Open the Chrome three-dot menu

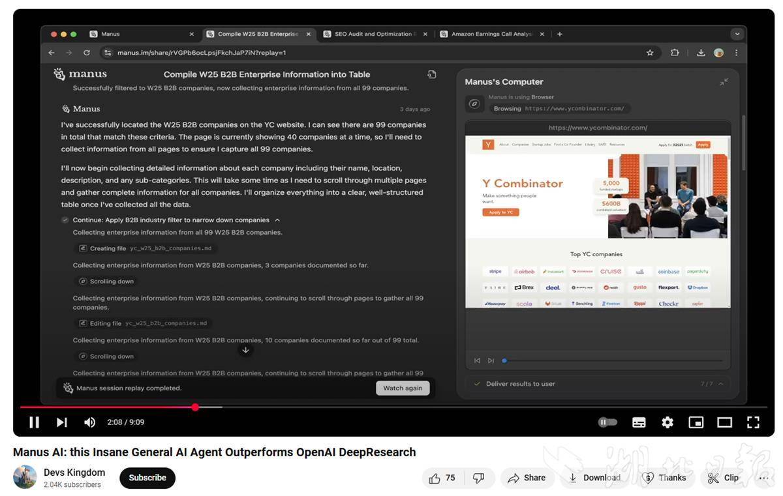pos(737,53)
